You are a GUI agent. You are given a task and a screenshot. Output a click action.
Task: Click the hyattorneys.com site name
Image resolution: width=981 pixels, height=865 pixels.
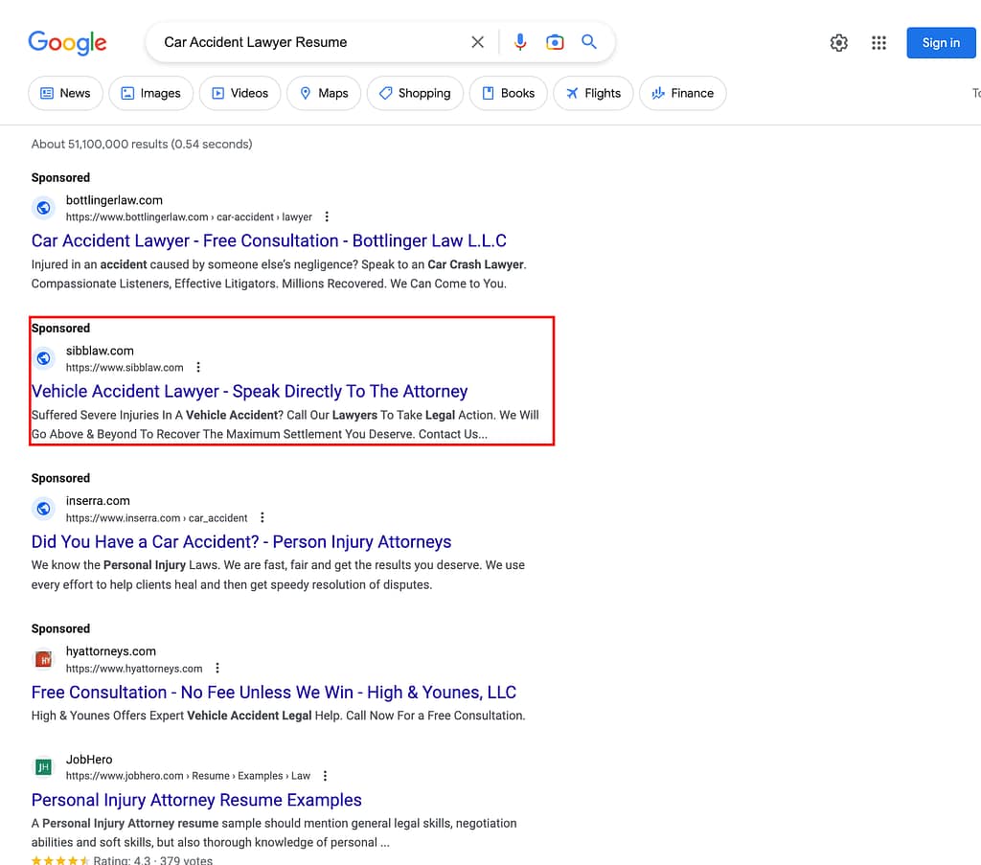pyautogui.click(x=111, y=651)
